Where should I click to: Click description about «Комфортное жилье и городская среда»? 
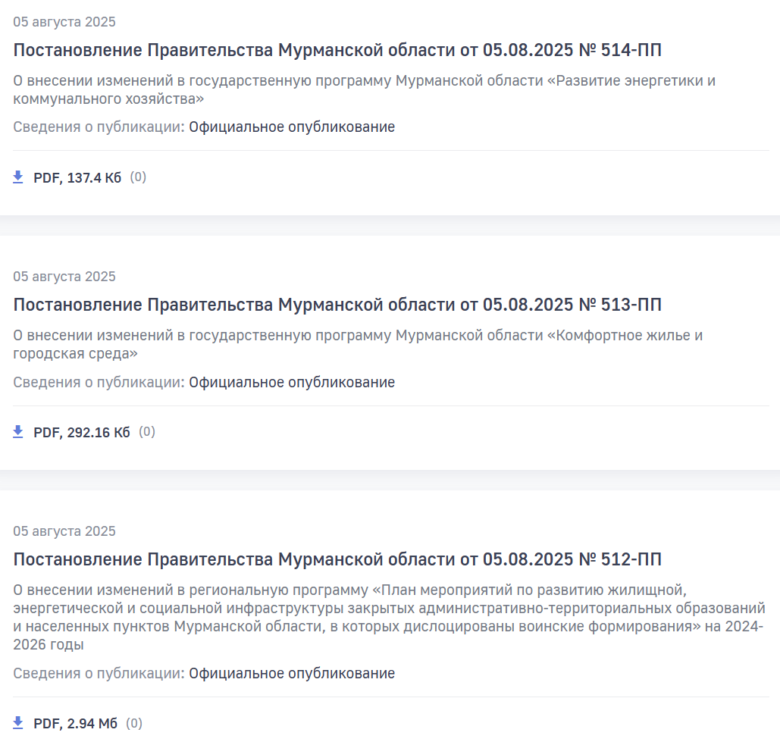pyautogui.click(x=358, y=344)
